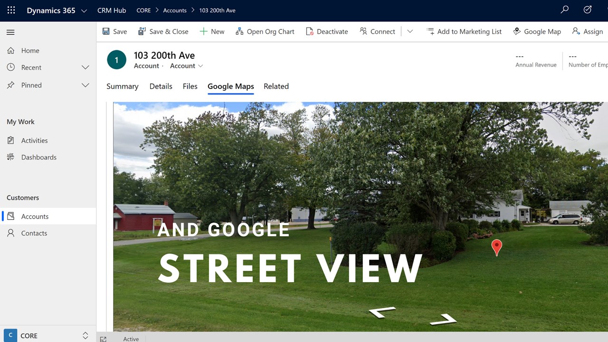Click the Home icon in sidebar
The width and height of the screenshot is (608, 342).
[x=10, y=50]
